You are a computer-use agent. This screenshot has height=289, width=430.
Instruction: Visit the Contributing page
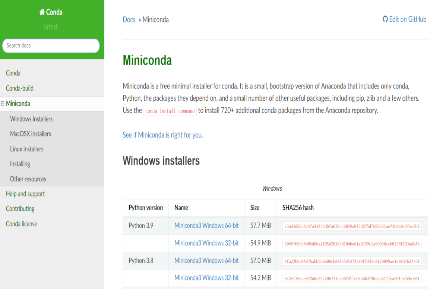pyautogui.click(x=20, y=208)
